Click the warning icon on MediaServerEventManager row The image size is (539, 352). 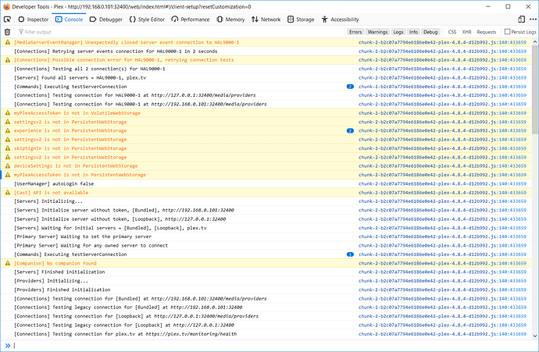[9, 42]
